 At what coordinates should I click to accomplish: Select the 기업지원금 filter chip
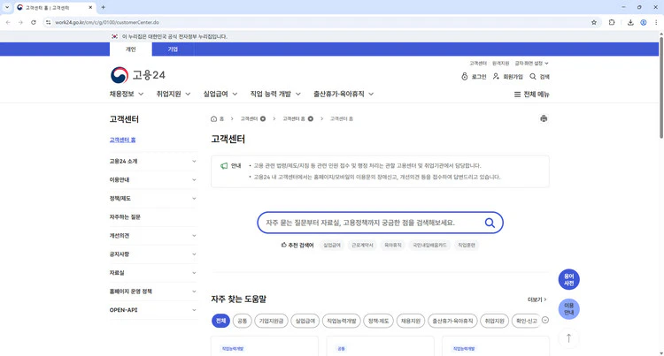click(270, 321)
